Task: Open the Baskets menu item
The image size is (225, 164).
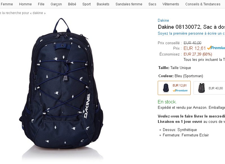Action: click(103, 4)
